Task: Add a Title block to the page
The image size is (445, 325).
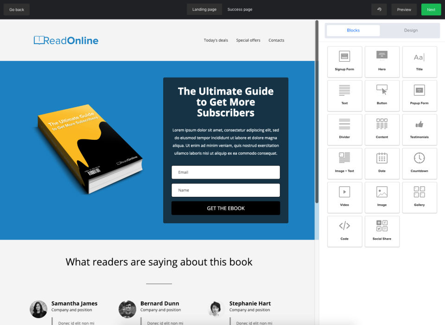Action: pyautogui.click(x=419, y=61)
